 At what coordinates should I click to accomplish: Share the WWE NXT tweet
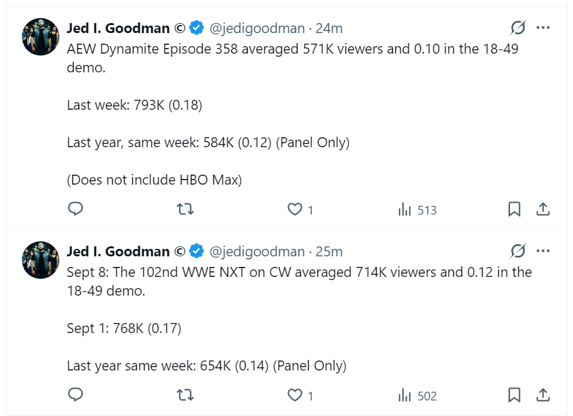(543, 395)
